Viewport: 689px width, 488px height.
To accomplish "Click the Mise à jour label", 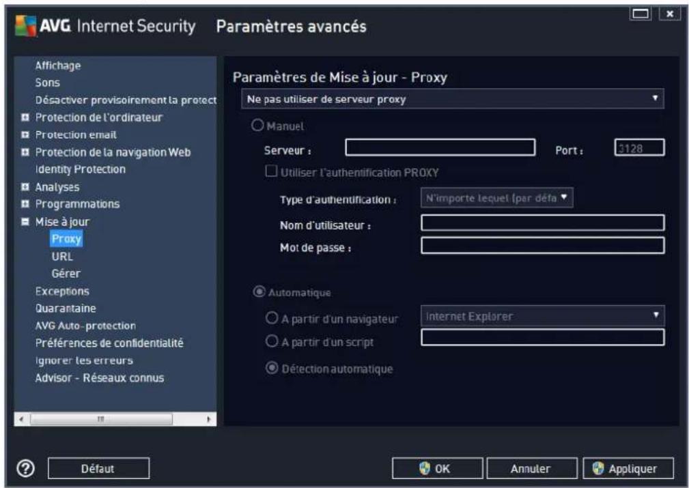I will [62, 222].
